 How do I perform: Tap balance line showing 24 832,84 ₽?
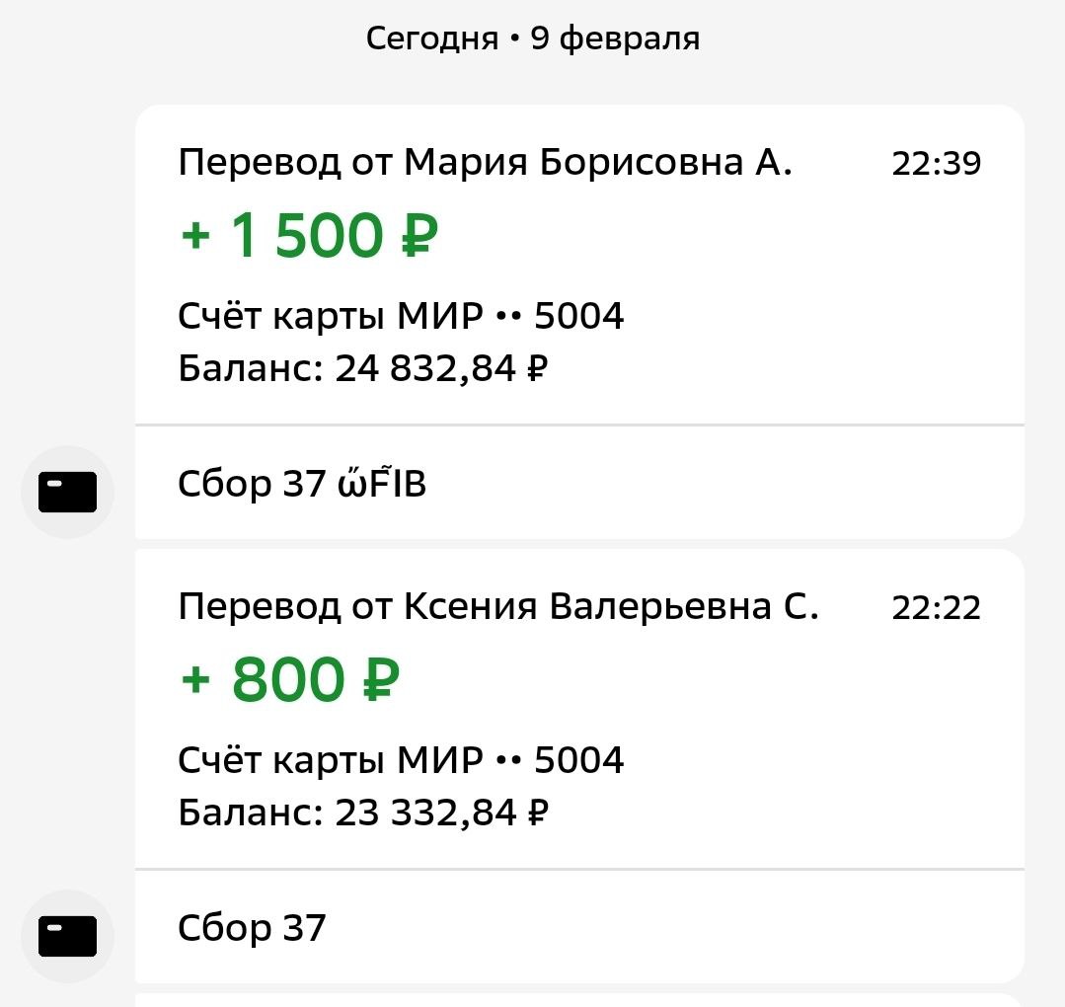point(362,369)
